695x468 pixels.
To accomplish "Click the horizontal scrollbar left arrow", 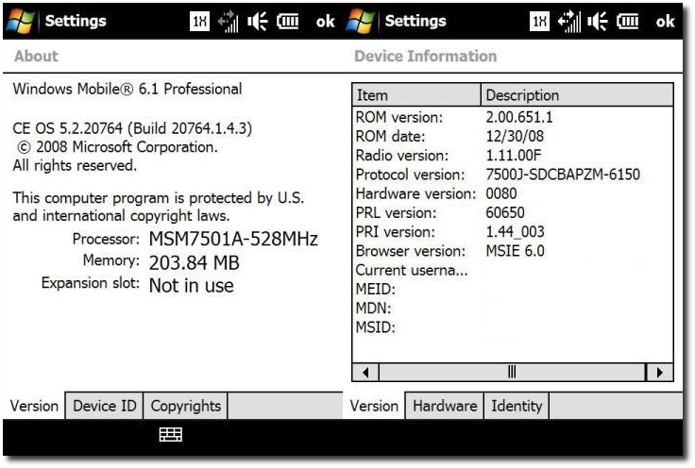I will pyautogui.click(x=365, y=373).
